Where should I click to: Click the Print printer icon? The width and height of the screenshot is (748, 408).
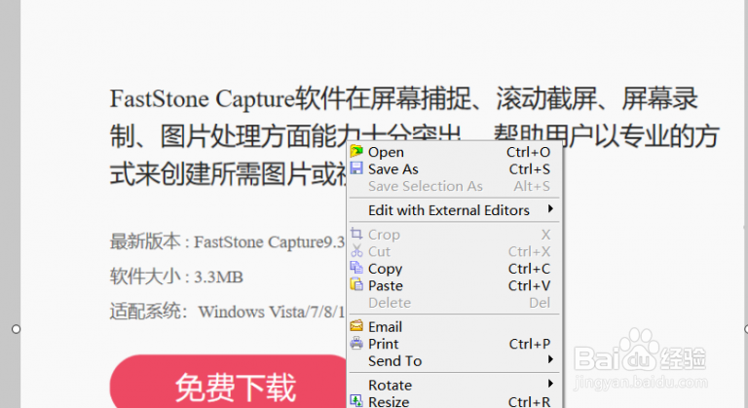pos(356,343)
